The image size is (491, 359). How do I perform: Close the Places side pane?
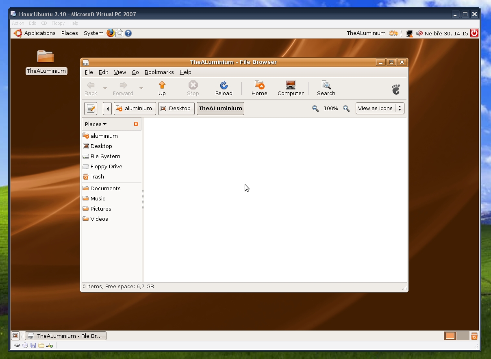[136, 124]
